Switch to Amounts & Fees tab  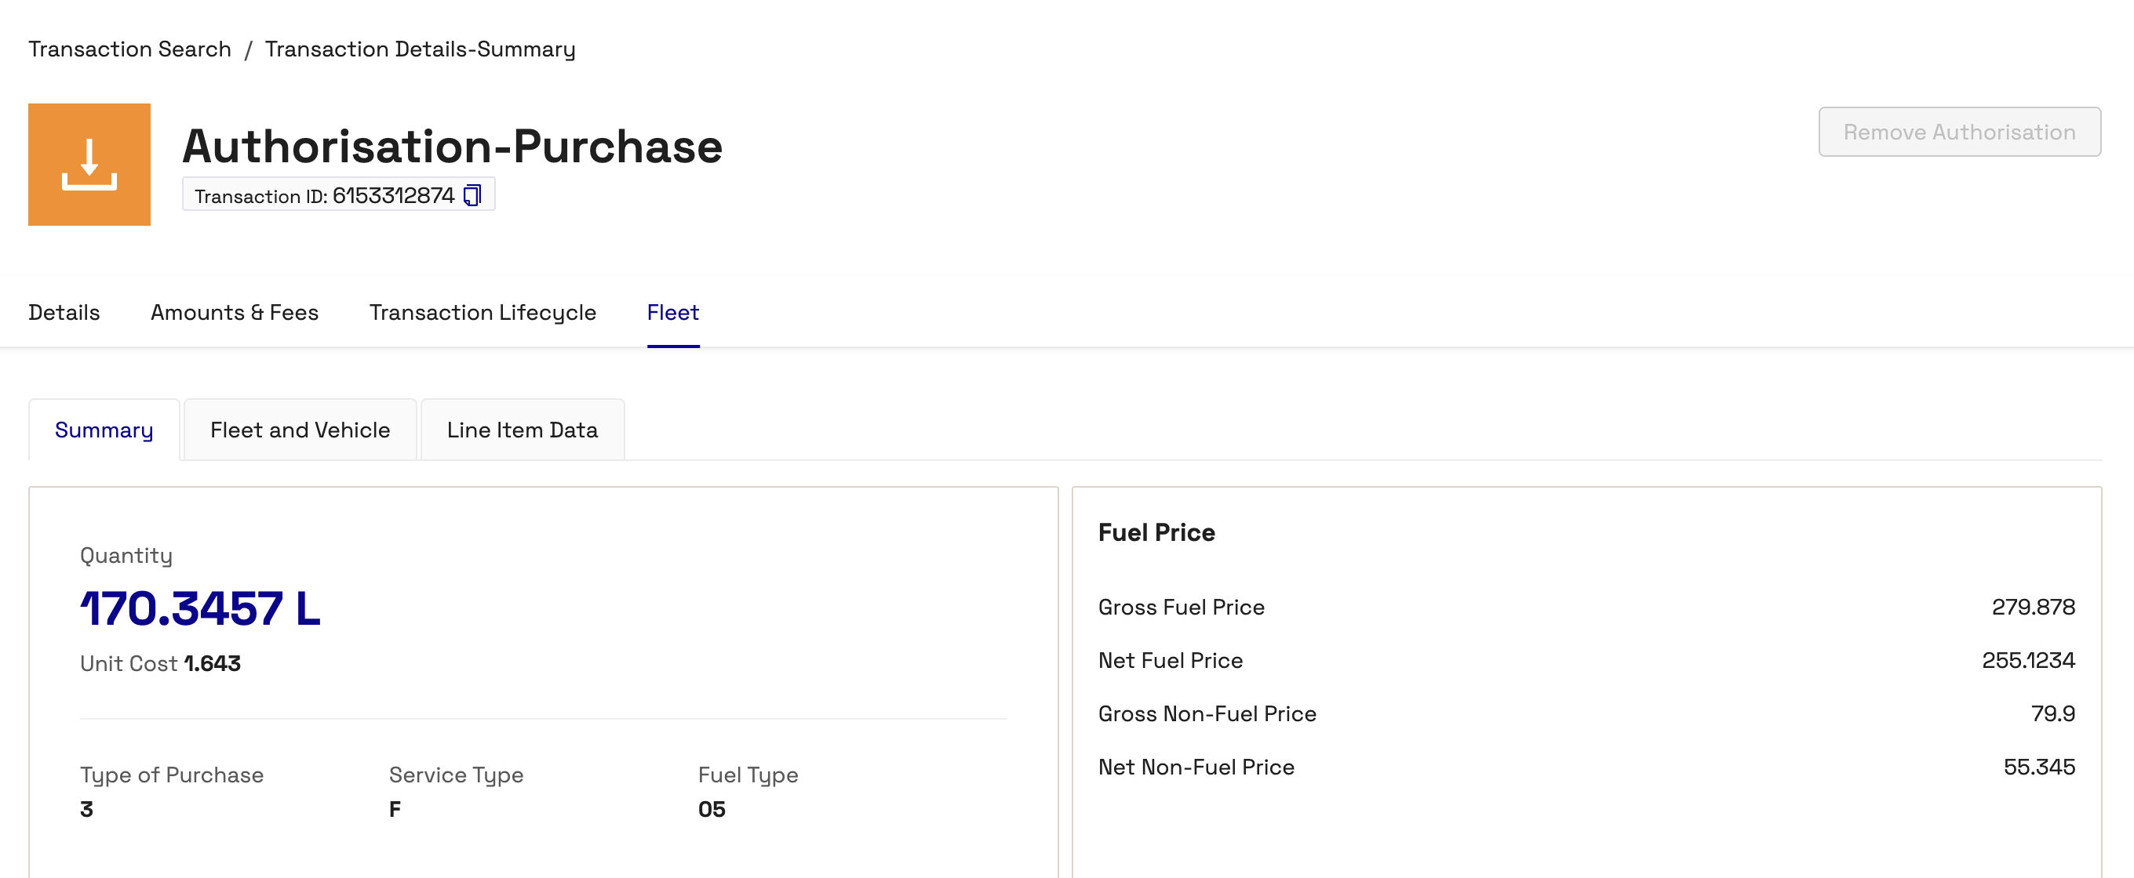[235, 312]
